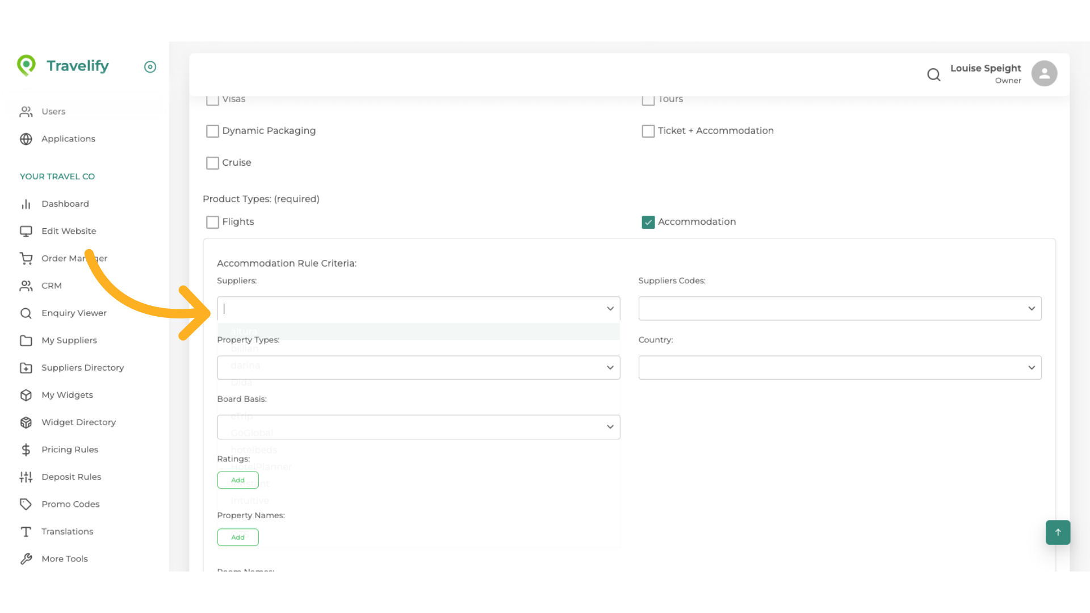The height and width of the screenshot is (613, 1090).
Task: Click the sidebar collapse target icon
Action: point(150,67)
